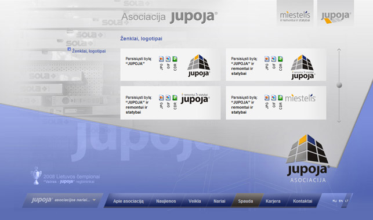373x220 pixels.
Task: Click the blue icon beside sidebar Ženklai, logotipai
Action: pos(69,49)
